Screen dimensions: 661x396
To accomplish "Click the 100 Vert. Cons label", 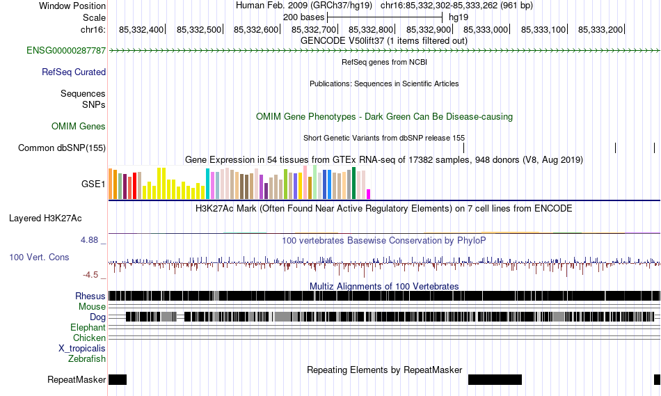I will (x=39, y=258).
